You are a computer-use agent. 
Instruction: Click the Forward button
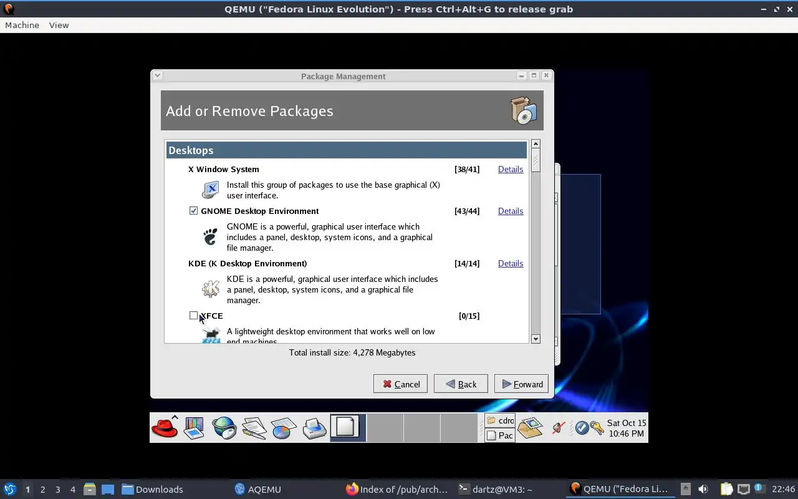pyautogui.click(x=521, y=384)
